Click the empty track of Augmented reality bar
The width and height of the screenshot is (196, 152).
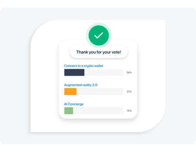tap(100, 92)
